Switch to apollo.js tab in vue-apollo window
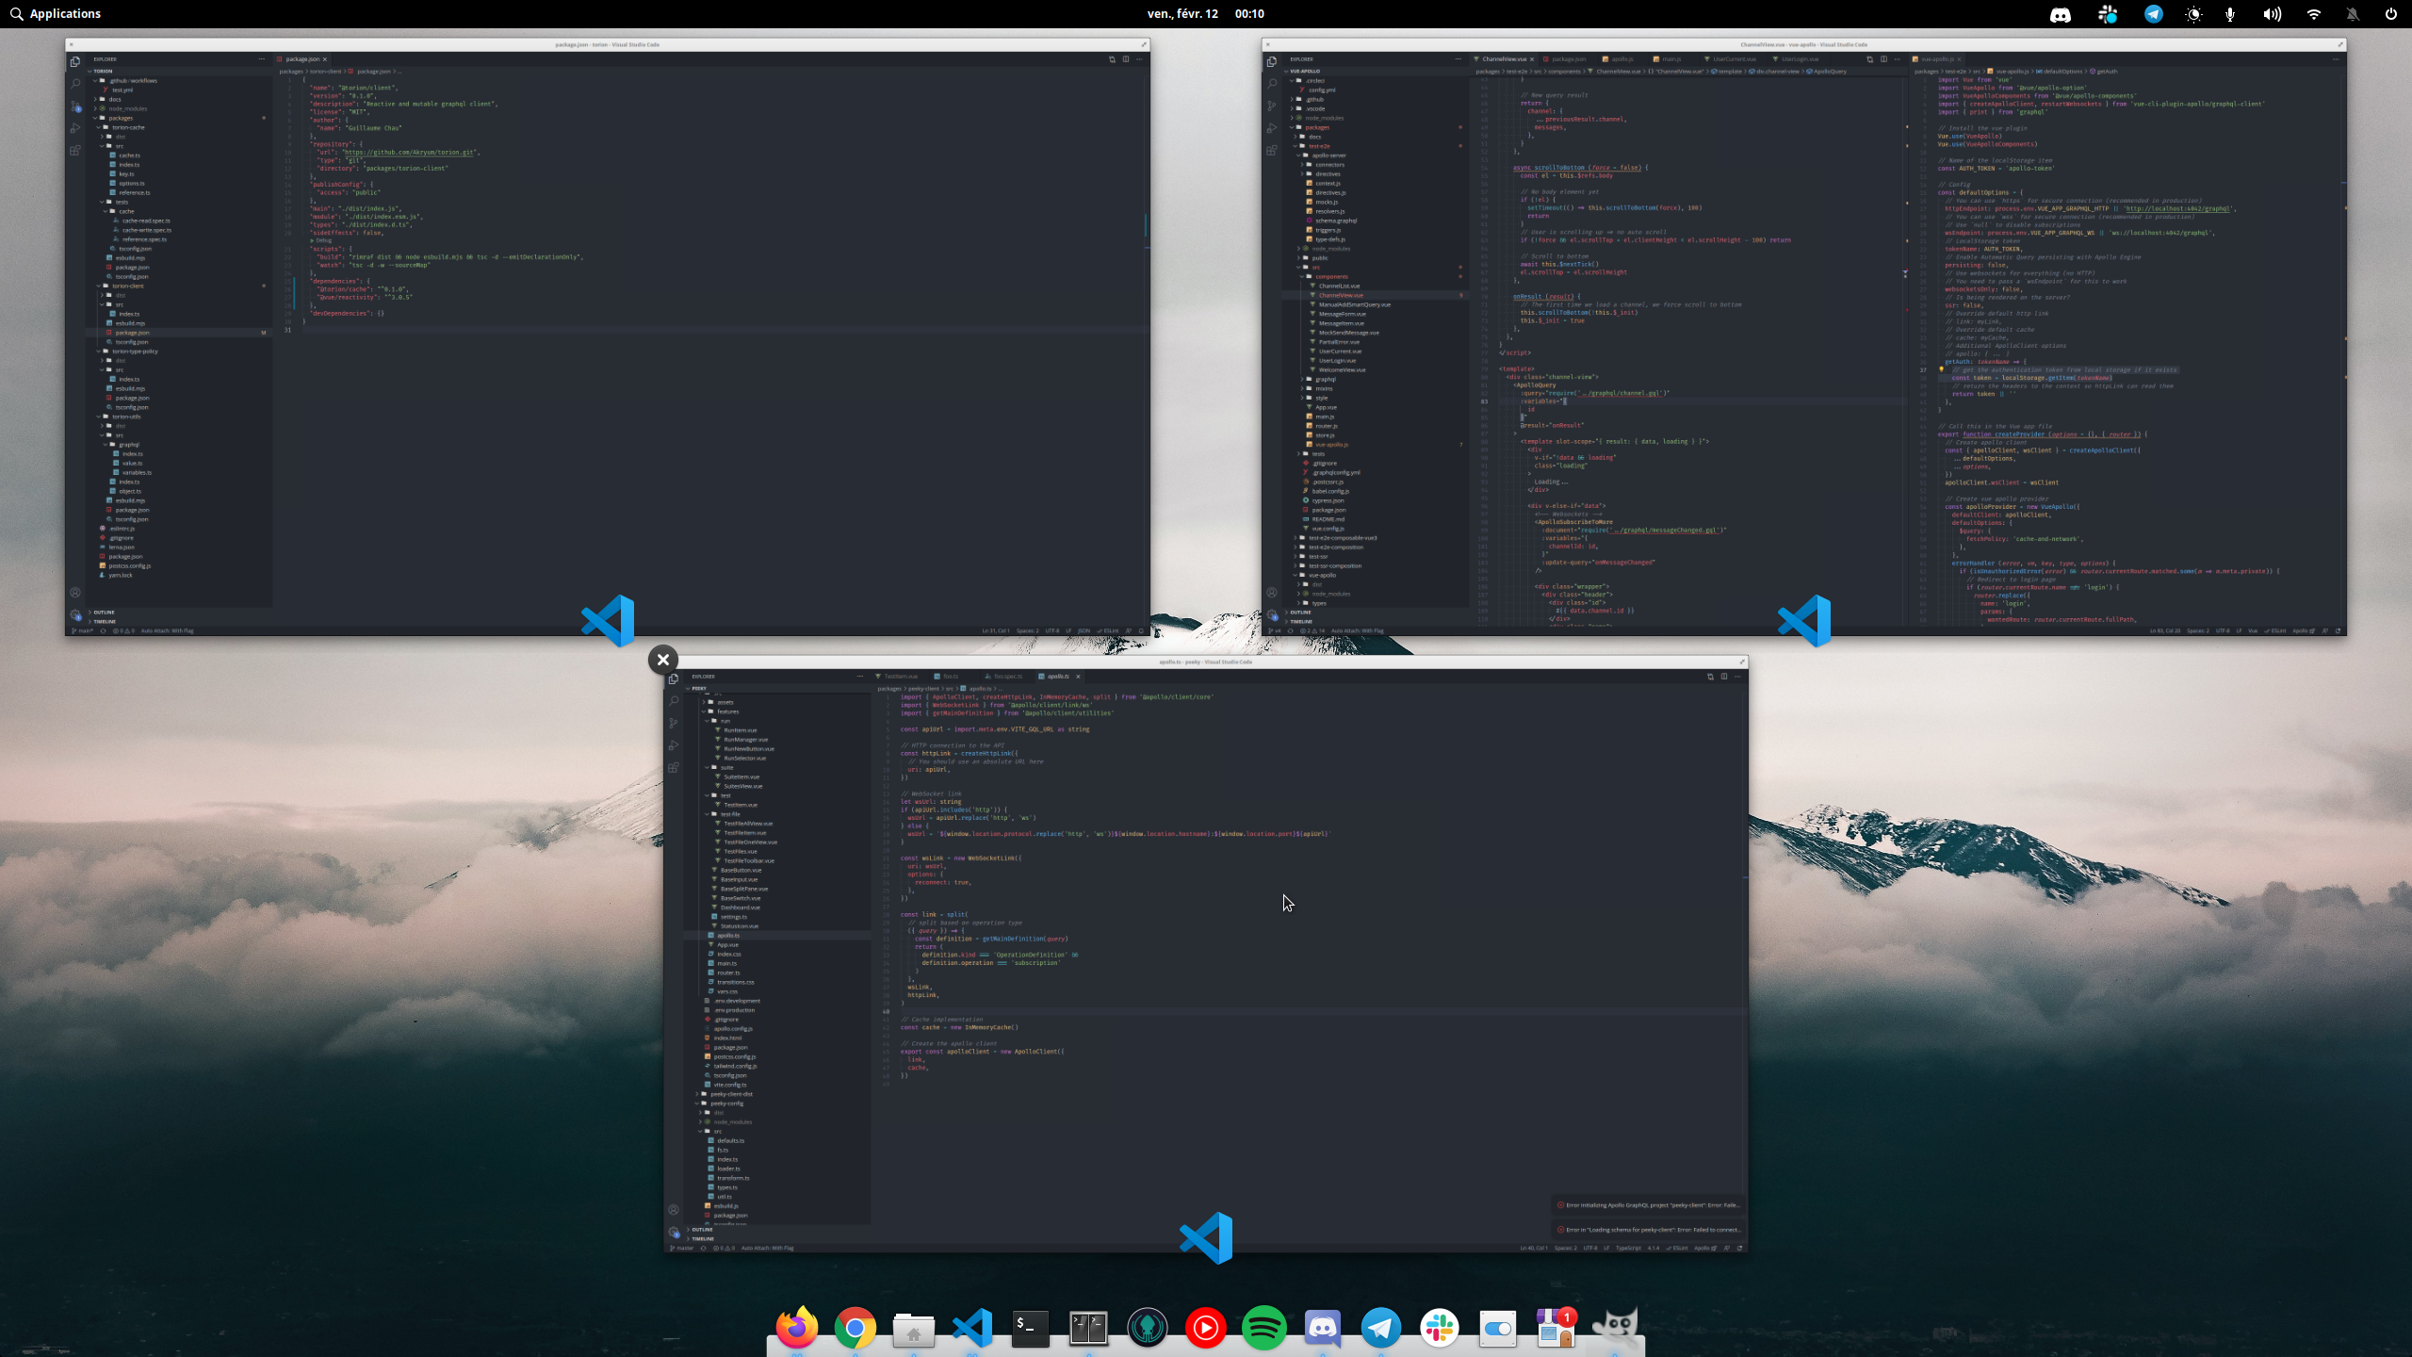Image resolution: width=2412 pixels, height=1357 pixels. tap(1621, 59)
